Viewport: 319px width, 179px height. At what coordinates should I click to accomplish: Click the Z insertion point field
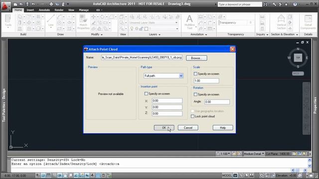[167, 113]
